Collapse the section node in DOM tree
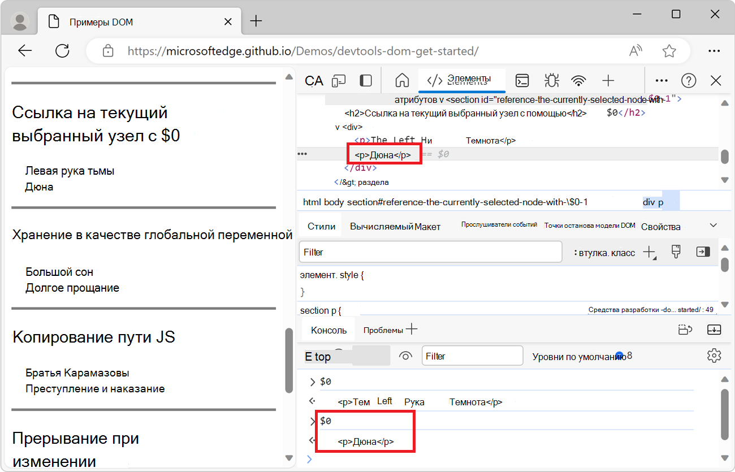The image size is (735, 472). (x=441, y=99)
